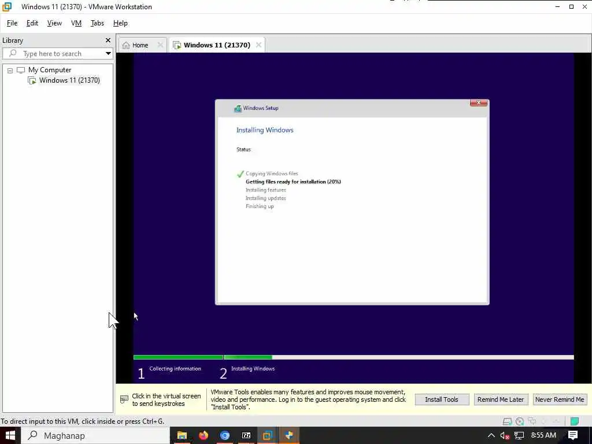Click the Install Tools button
This screenshot has width=592, height=444.
(x=442, y=399)
